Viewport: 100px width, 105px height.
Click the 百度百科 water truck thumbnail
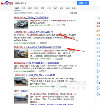pos(21,98)
